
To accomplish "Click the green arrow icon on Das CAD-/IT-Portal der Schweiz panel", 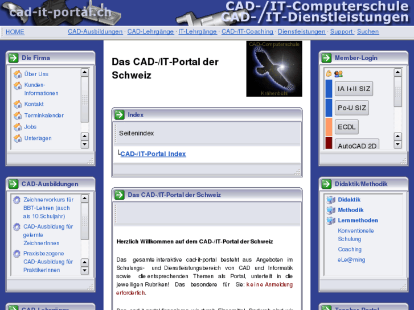I will 120,195.
